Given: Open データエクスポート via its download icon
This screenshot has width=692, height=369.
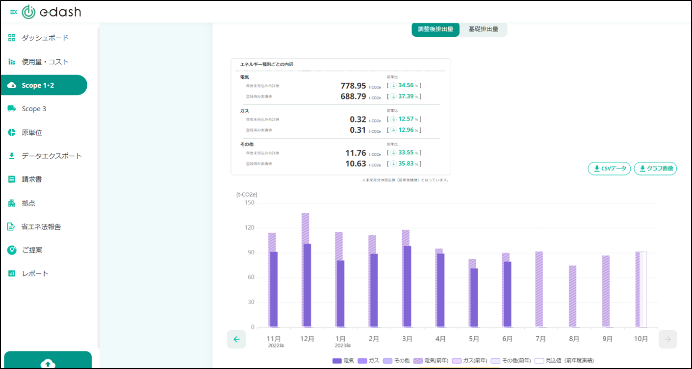Looking at the screenshot, I should click(x=12, y=156).
